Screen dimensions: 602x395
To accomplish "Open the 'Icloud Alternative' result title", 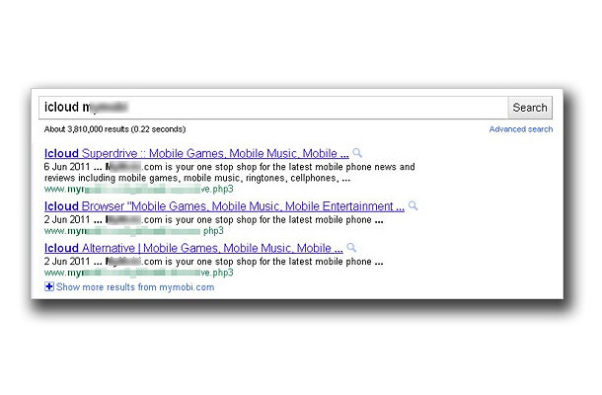I will pos(193,248).
